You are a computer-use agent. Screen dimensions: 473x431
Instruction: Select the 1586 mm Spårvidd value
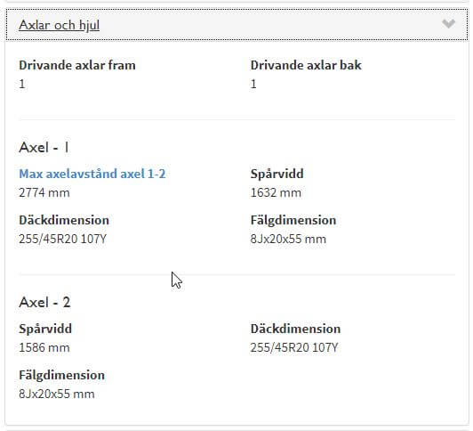44,347
